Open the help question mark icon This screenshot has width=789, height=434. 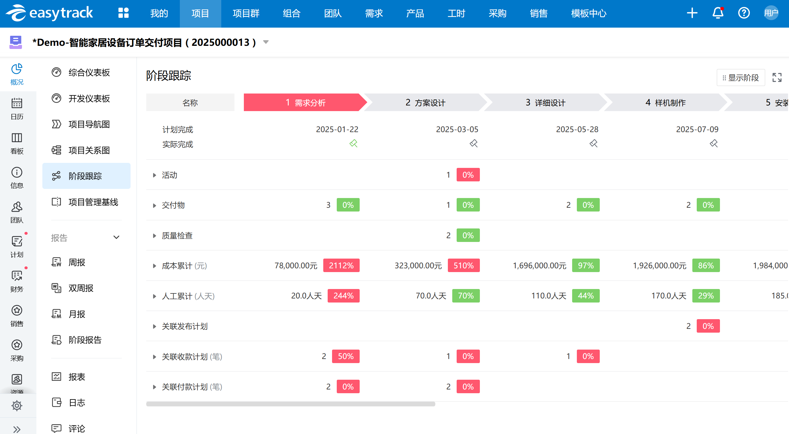744,13
